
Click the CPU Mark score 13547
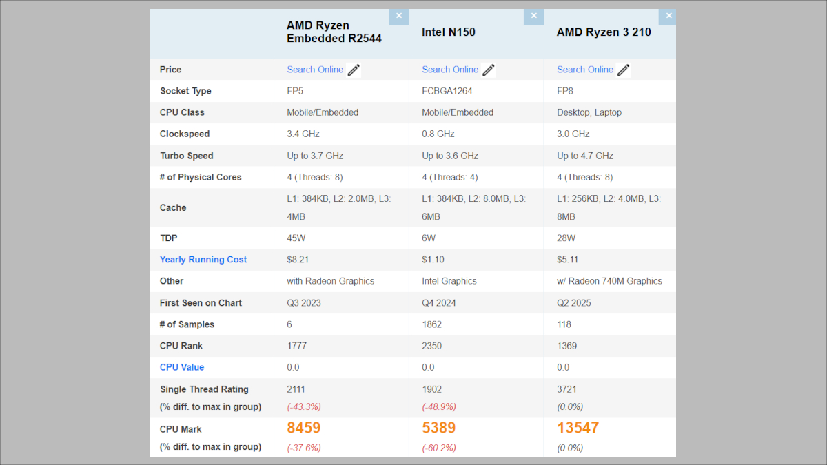tap(578, 428)
